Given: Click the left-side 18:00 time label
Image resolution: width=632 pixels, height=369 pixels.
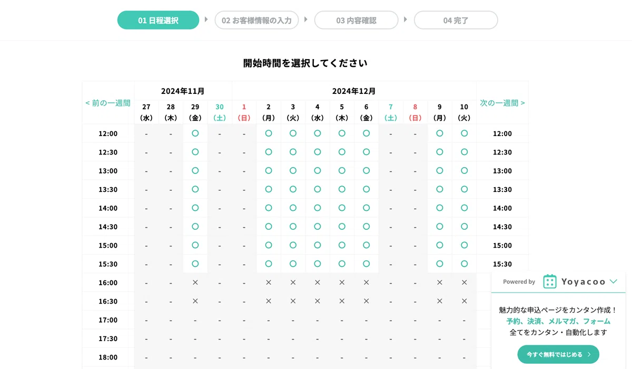Looking at the screenshot, I should [x=108, y=357].
